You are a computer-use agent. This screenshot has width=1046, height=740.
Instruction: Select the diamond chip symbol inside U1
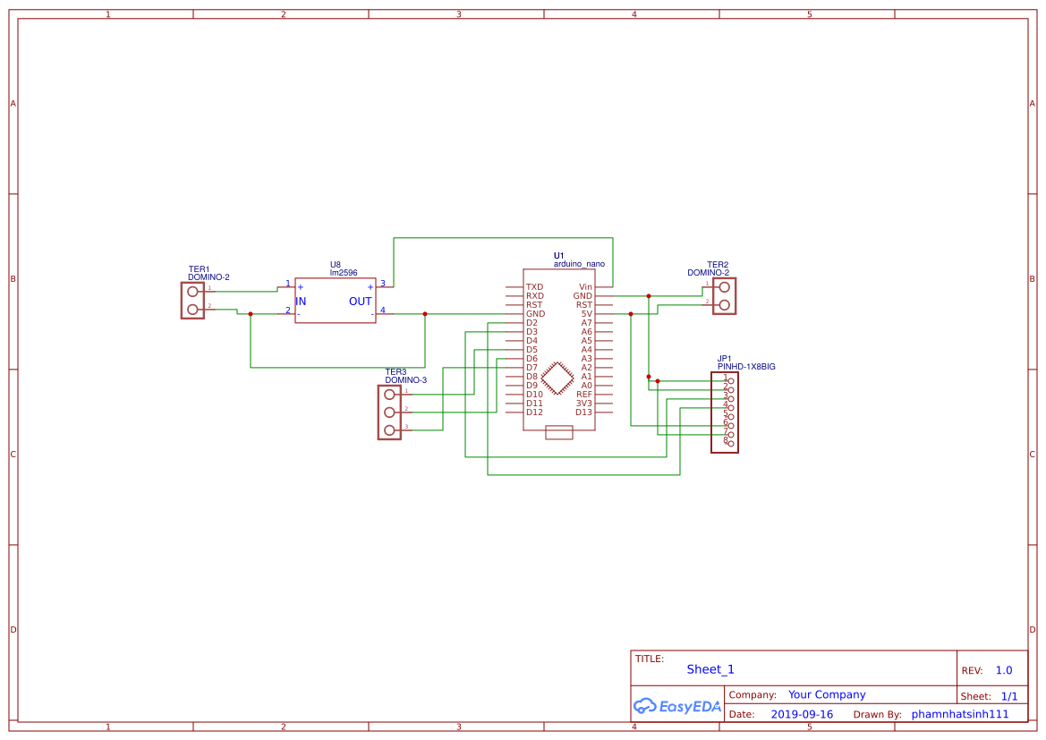[x=557, y=377]
